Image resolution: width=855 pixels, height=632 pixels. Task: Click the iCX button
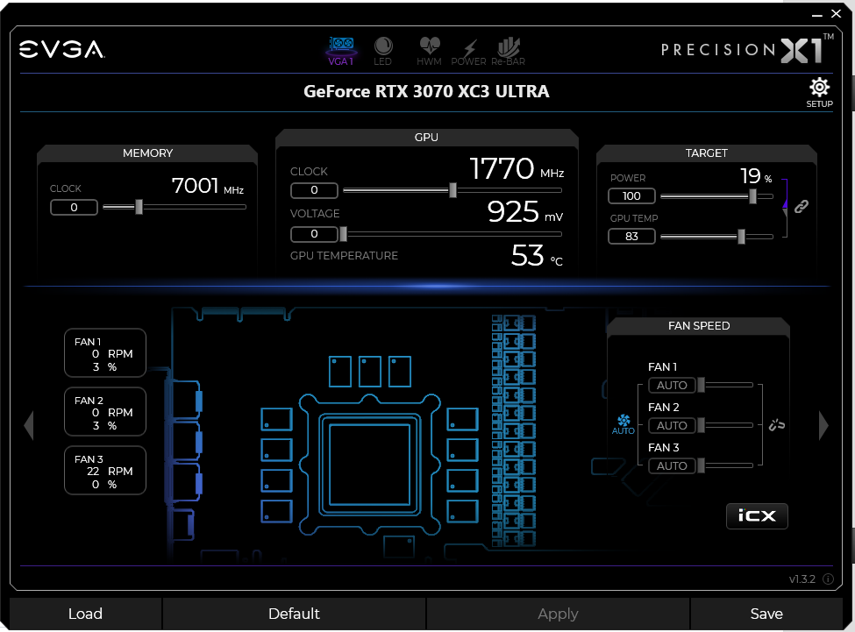(757, 516)
